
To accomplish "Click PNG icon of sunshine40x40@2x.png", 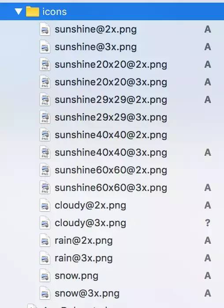I will [x=45, y=135].
